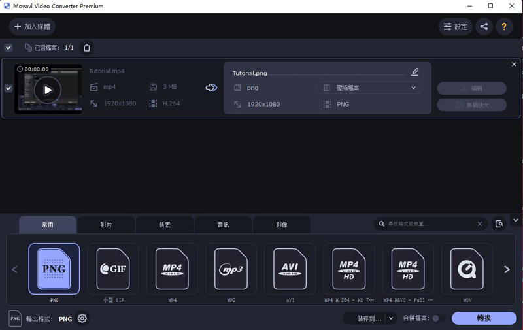Click the Add Media (加入媒體) button
This screenshot has width=523, height=330.
point(32,27)
